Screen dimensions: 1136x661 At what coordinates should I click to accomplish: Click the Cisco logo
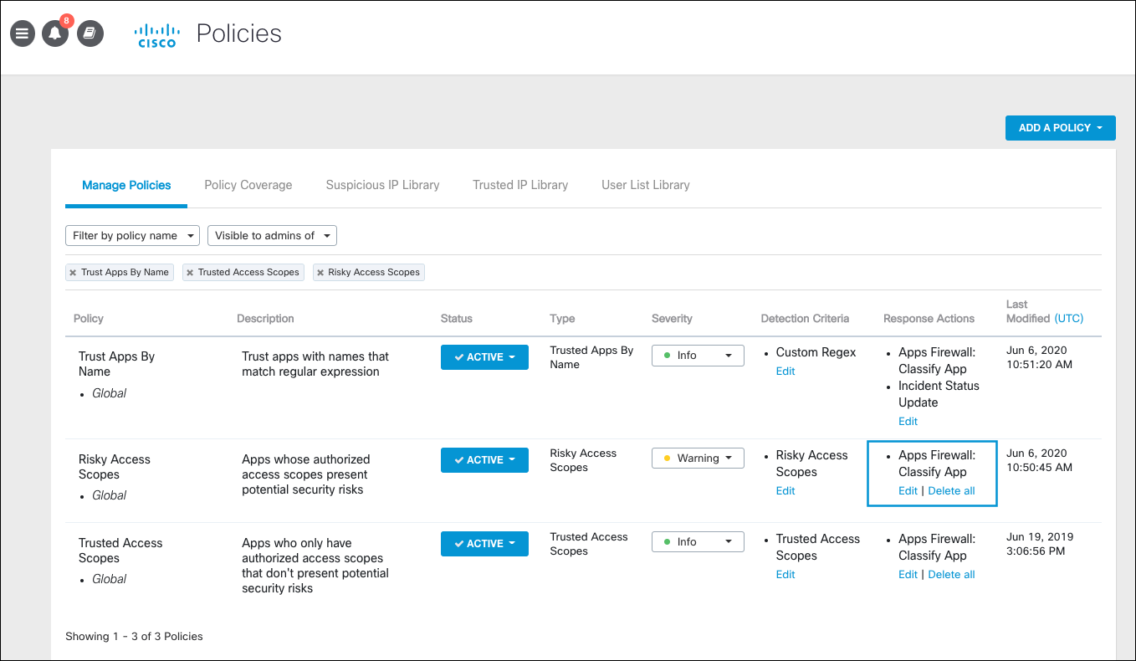pyautogui.click(x=156, y=35)
